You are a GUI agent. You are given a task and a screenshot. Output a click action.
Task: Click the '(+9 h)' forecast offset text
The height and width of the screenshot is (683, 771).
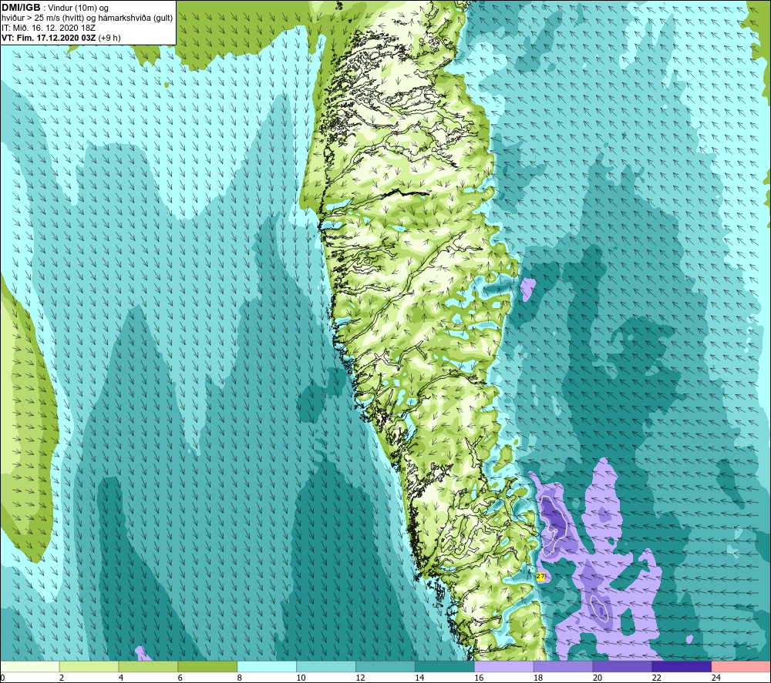pyautogui.click(x=109, y=38)
